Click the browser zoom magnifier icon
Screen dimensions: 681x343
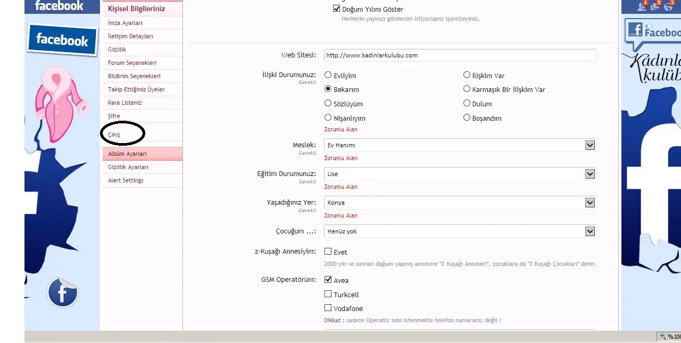click(662, 337)
